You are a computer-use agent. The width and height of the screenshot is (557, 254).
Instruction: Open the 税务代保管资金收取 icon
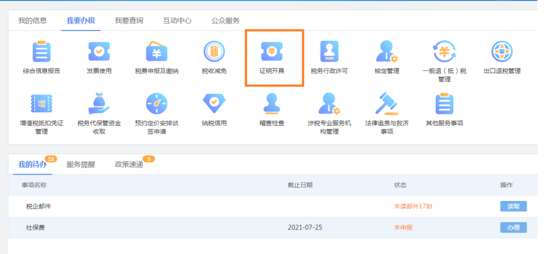tap(99, 104)
